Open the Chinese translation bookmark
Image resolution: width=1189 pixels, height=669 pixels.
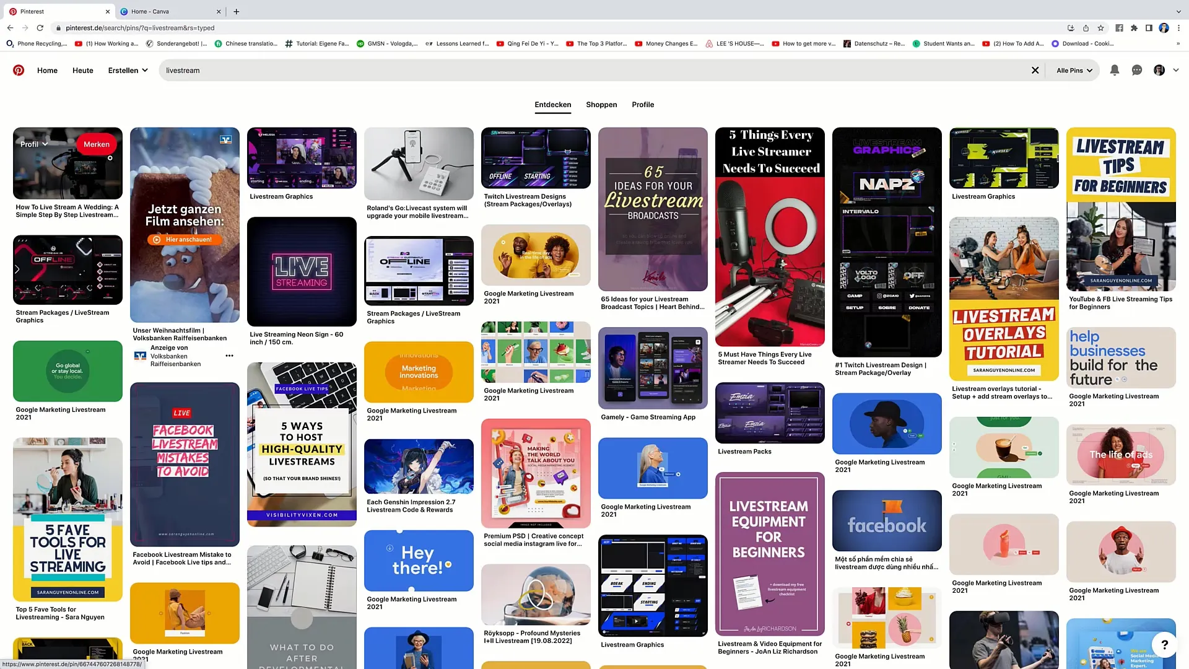click(246, 43)
